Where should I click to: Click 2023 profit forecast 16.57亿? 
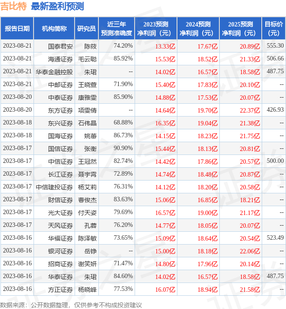coord(165,213)
